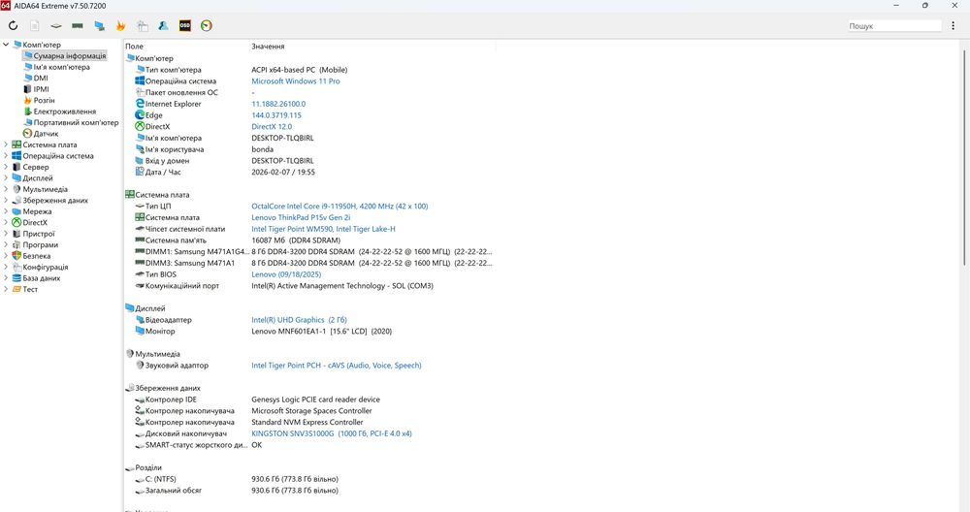
Task: Expand the Дисплей tree node
Action: coord(6,178)
